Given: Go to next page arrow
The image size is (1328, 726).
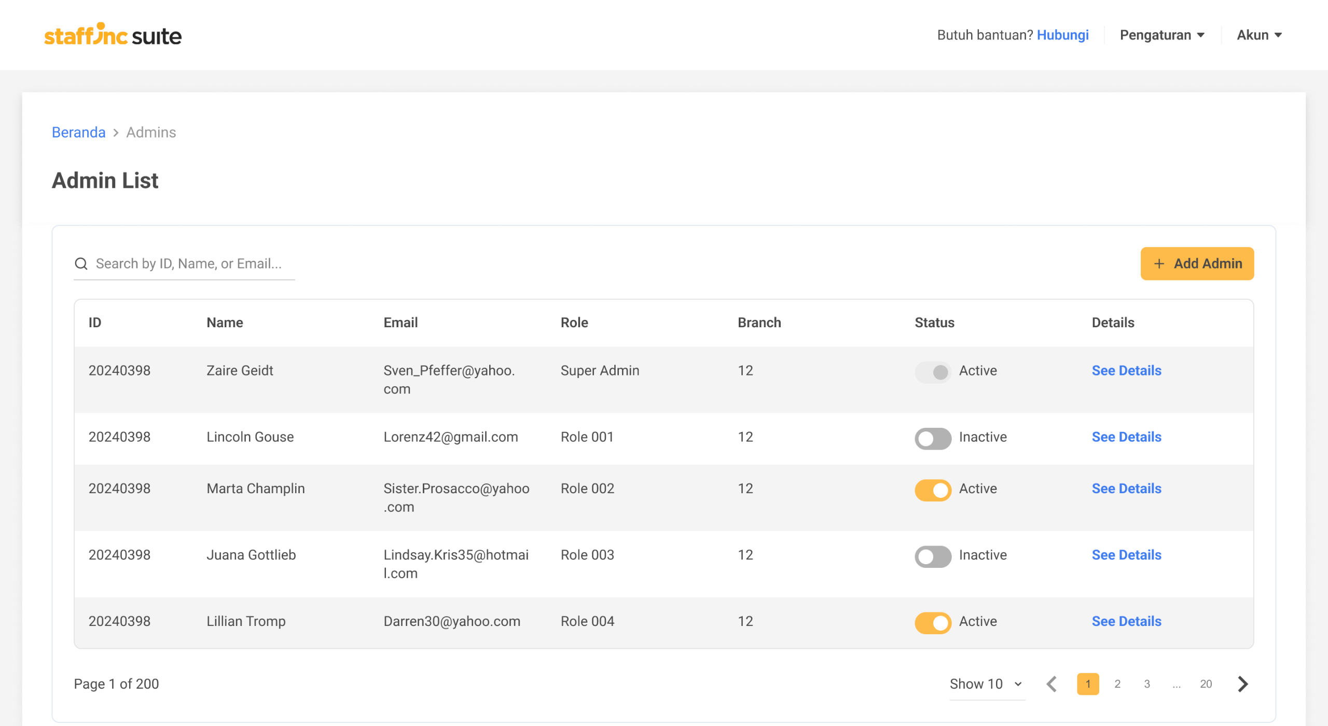Looking at the screenshot, I should click(x=1242, y=684).
